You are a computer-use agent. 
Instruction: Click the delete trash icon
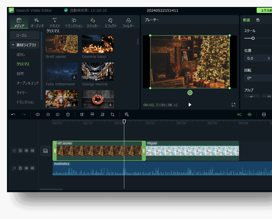[68, 114]
